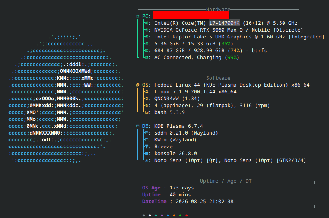329x218 pixels.
Task: Click the font icon before Noto Sans line
Action: point(147,160)
